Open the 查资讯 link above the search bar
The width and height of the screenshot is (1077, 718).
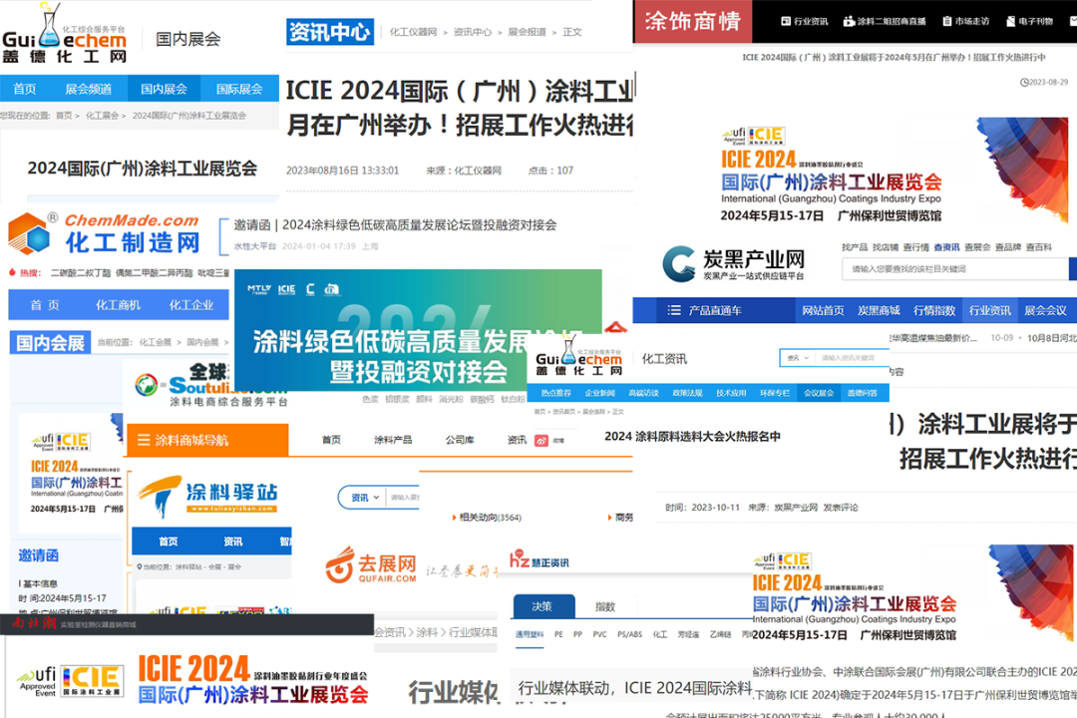coord(946,247)
